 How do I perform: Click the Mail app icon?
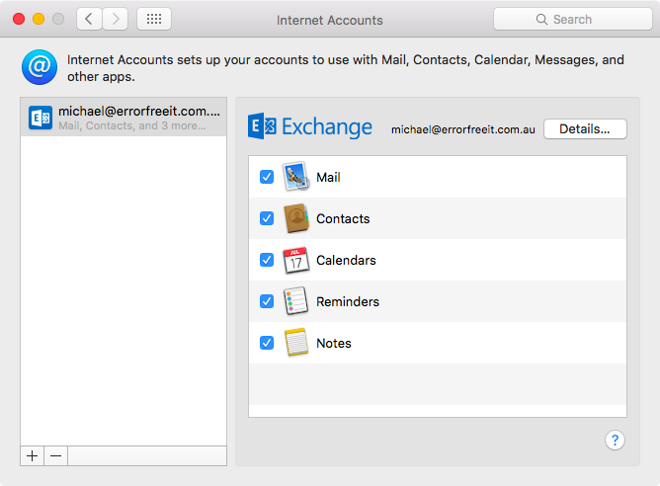coord(295,176)
